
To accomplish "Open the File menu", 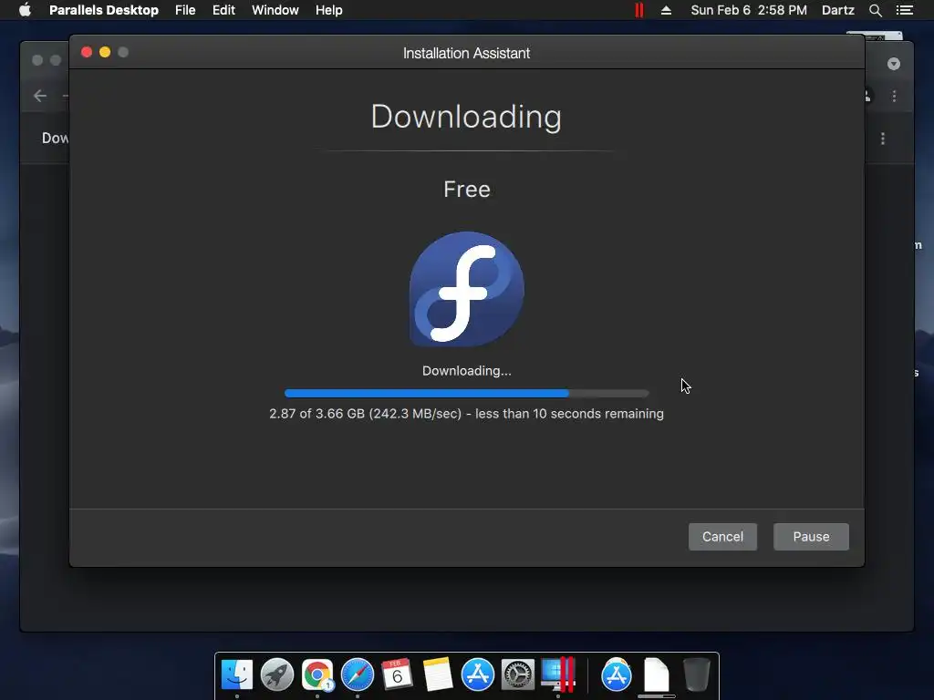I will [x=185, y=10].
